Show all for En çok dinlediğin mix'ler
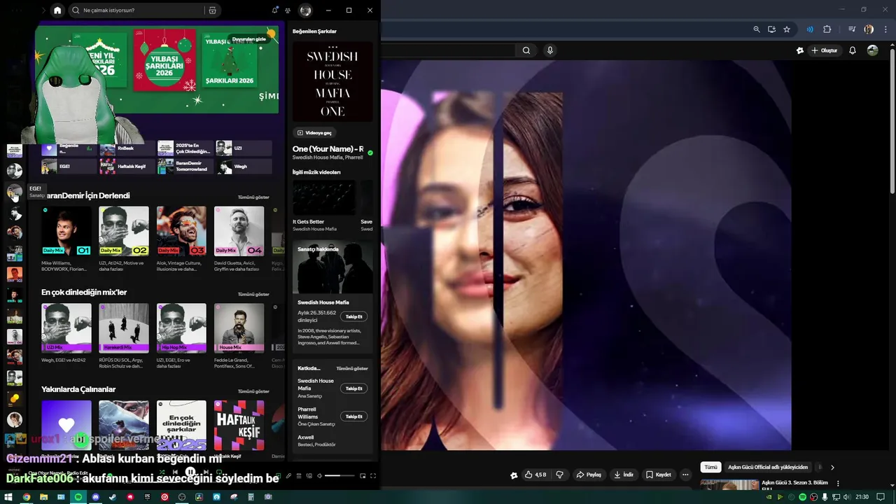The height and width of the screenshot is (504, 896). pyautogui.click(x=253, y=294)
